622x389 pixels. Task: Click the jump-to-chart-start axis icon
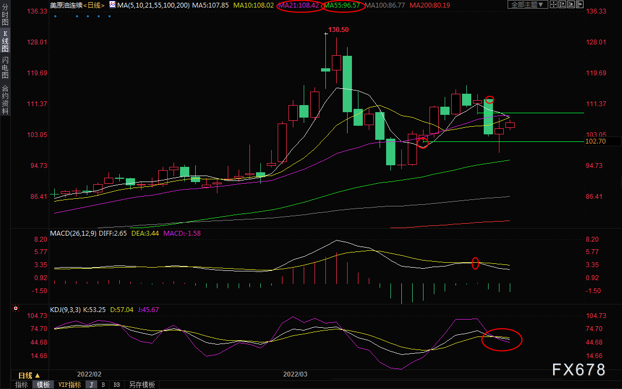(562, 4)
